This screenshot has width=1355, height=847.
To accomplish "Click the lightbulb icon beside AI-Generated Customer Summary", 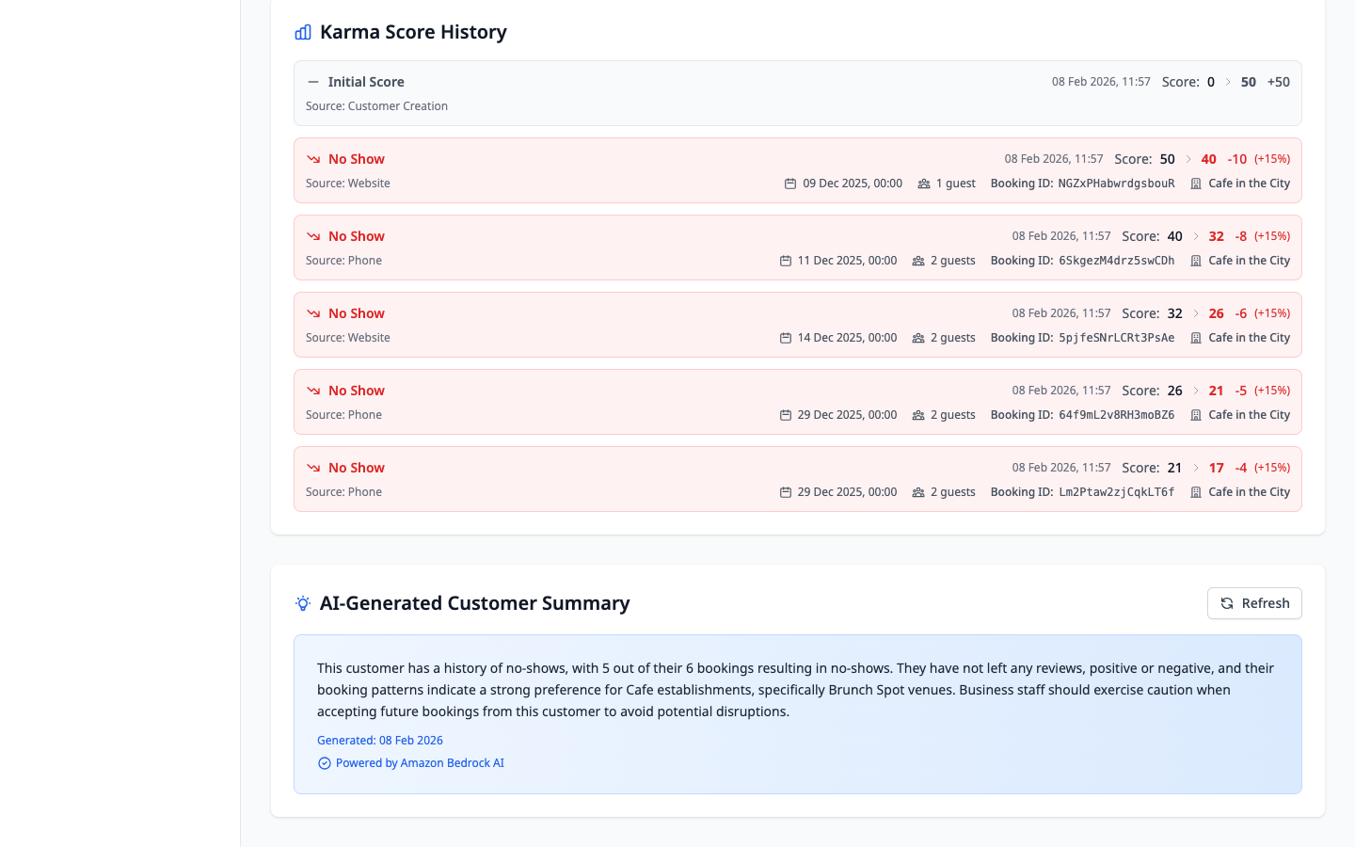I will point(302,603).
